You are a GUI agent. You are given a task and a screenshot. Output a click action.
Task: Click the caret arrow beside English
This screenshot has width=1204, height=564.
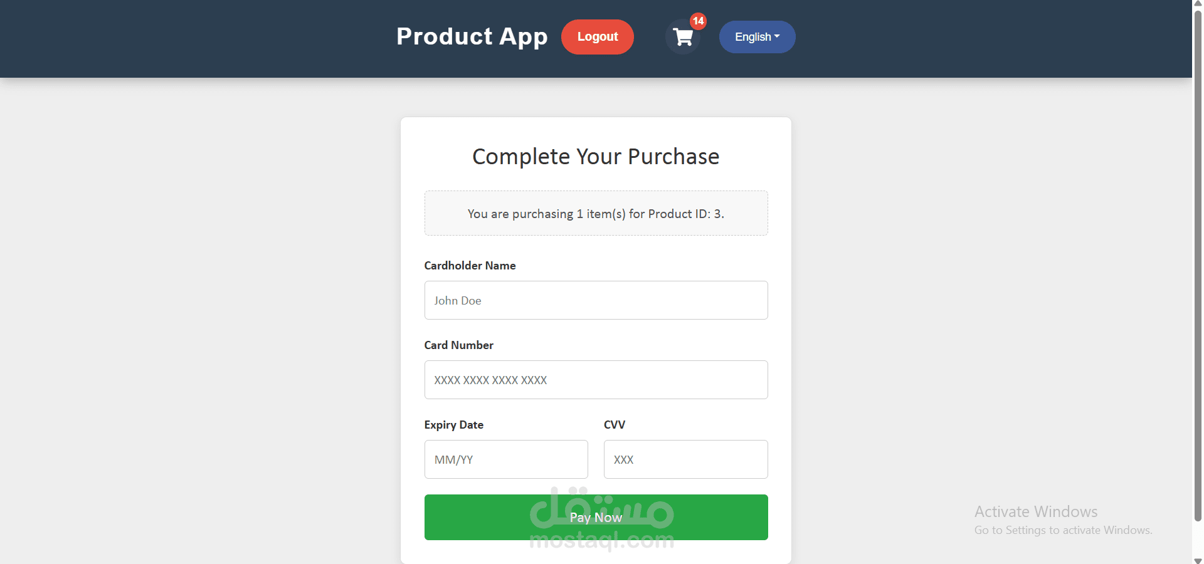tap(777, 36)
